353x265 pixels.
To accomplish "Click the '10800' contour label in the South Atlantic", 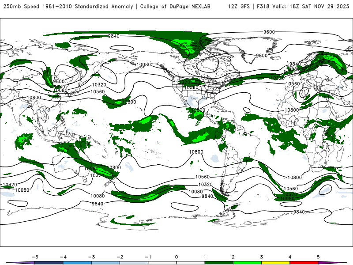I will click(x=294, y=178).
